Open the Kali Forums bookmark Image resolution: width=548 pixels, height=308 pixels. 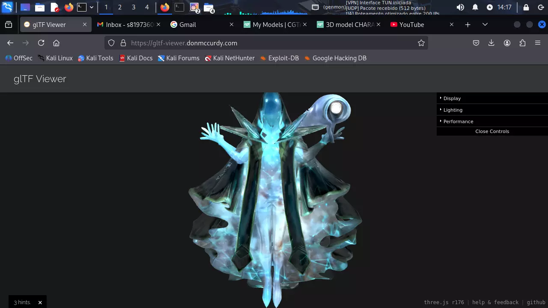179,58
